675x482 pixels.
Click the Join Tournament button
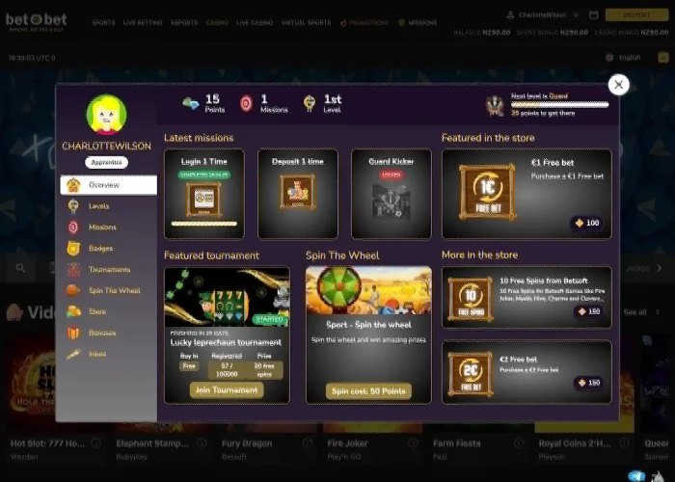(227, 390)
